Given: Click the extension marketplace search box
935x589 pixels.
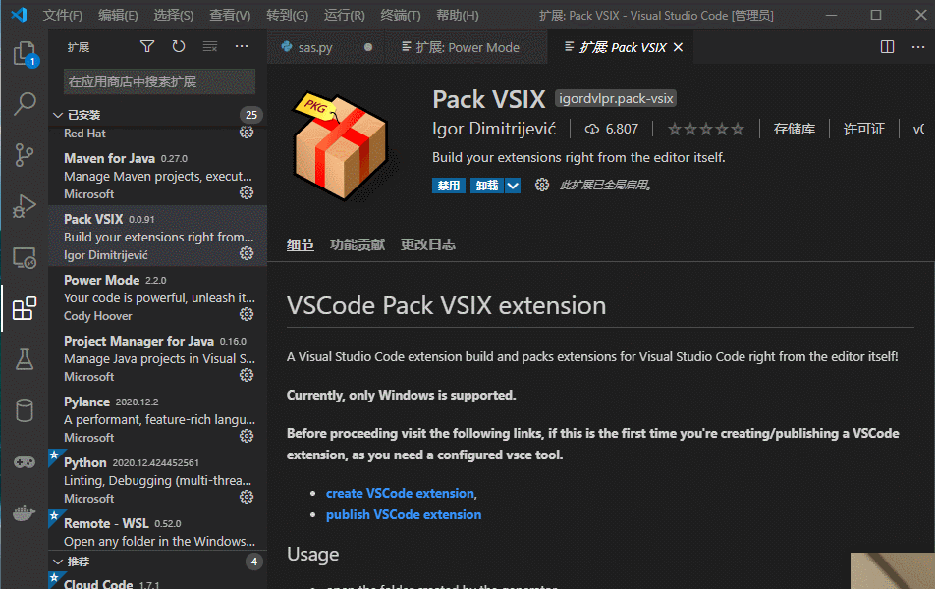Looking at the screenshot, I should 159,81.
